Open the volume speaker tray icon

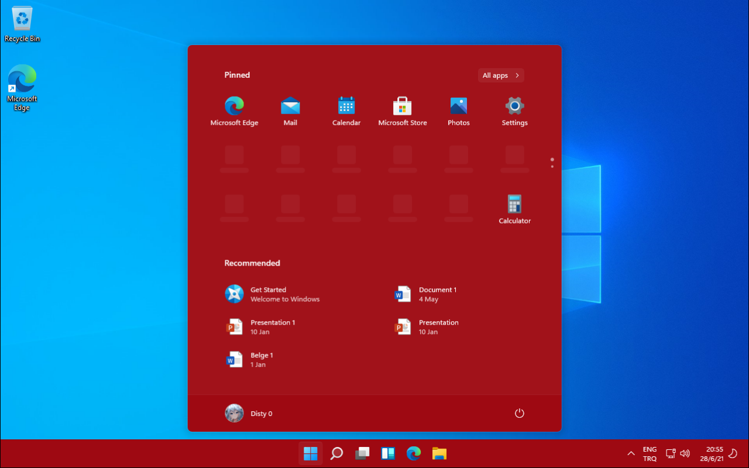[x=685, y=453]
